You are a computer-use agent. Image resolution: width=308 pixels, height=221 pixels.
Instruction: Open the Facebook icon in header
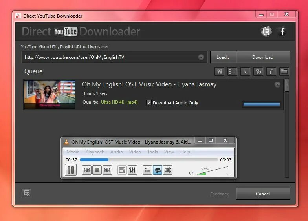point(282,31)
